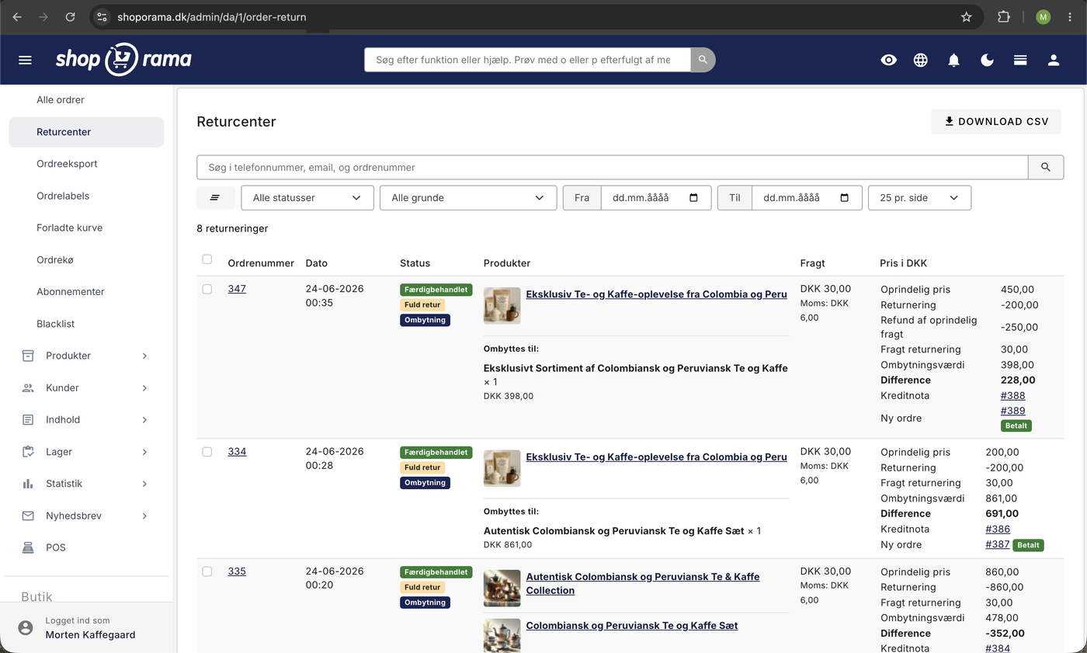Expand the Kunder chevron in sidebar
Image resolution: width=1087 pixels, height=653 pixels.
pyautogui.click(x=144, y=387)
